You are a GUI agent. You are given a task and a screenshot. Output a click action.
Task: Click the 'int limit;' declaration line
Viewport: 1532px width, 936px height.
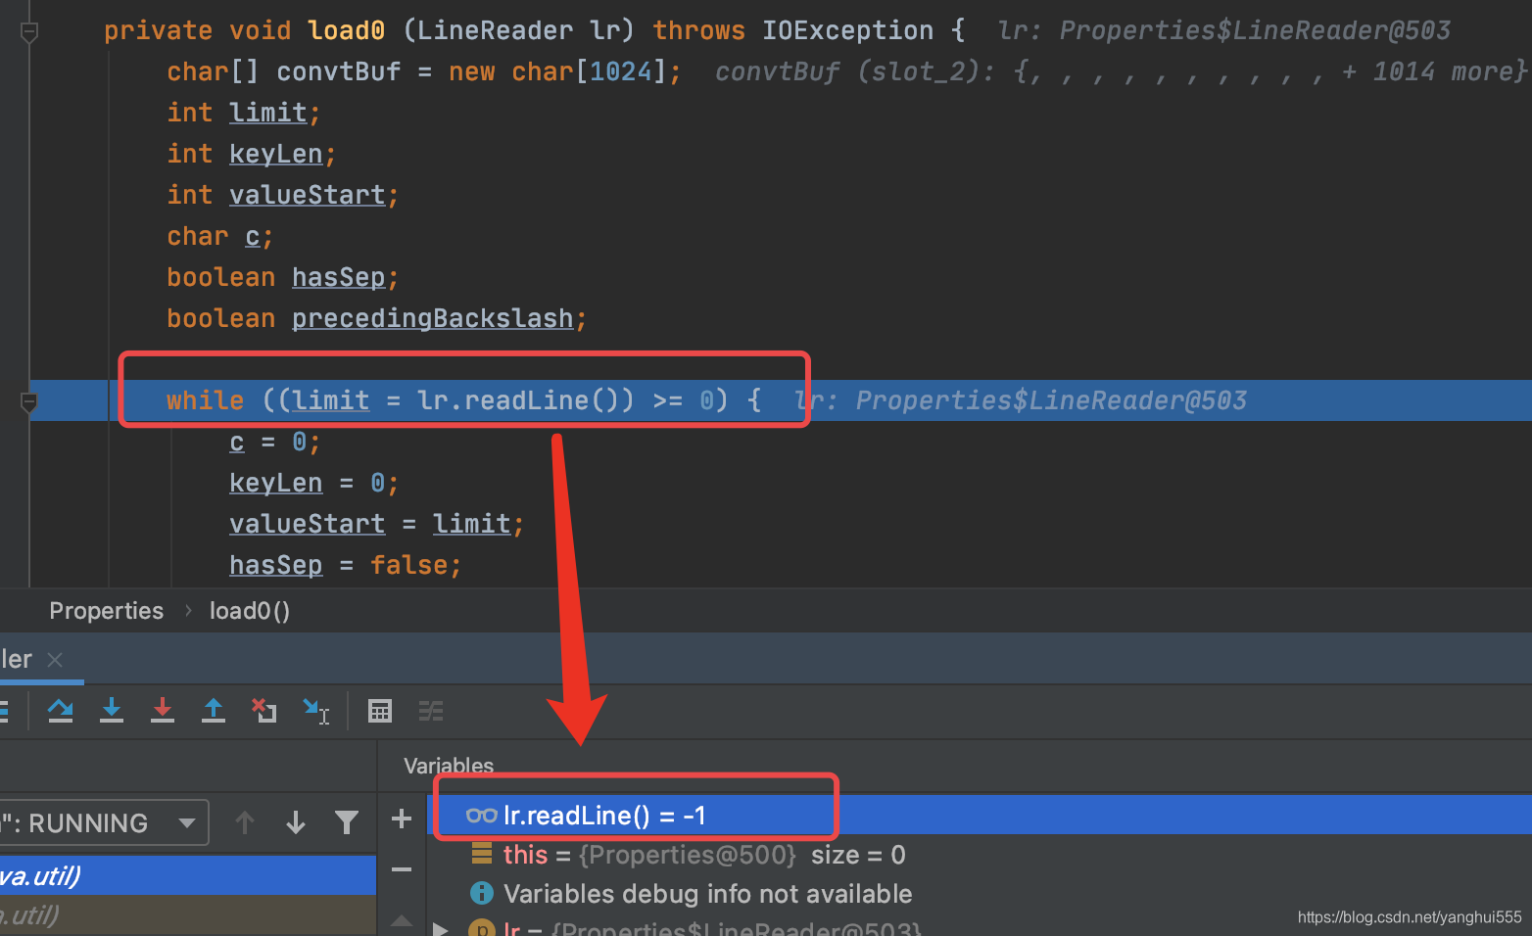click(243, 113)
